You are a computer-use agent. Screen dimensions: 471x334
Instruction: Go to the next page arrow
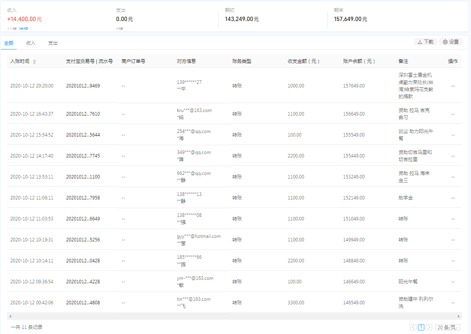click(429, 327)
